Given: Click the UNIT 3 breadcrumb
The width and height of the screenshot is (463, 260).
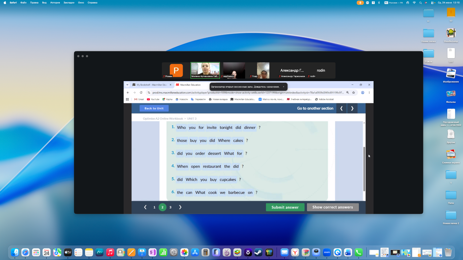Looking at the screenshot, I should click(192, 119).
